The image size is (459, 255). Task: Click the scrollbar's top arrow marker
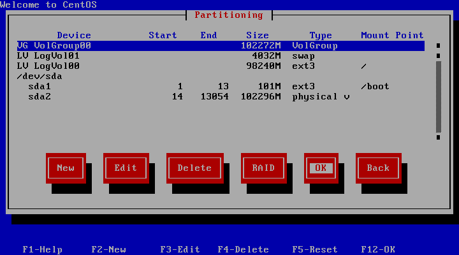438,46
